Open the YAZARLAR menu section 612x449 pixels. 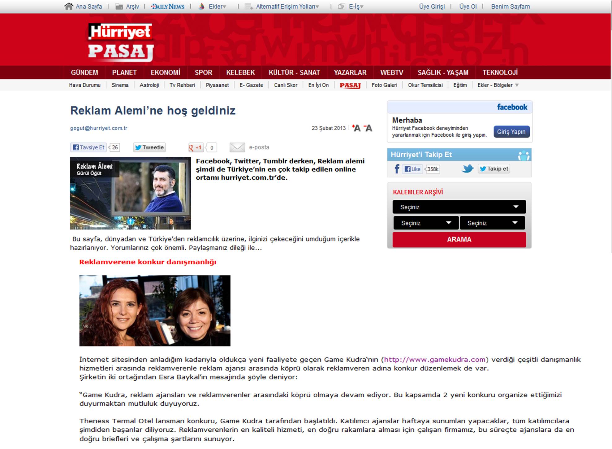[350, 72]
